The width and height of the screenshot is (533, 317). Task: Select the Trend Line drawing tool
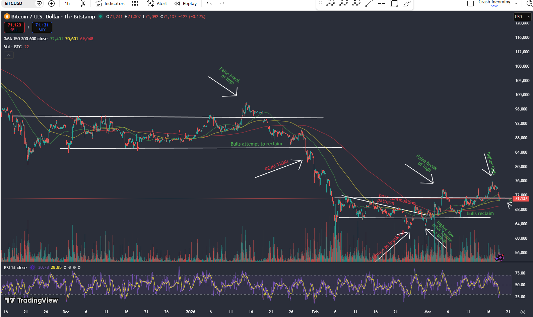coord(369,3)
